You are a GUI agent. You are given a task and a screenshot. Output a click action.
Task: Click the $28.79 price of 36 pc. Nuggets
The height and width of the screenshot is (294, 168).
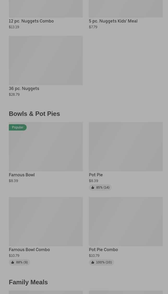[14, 94]
